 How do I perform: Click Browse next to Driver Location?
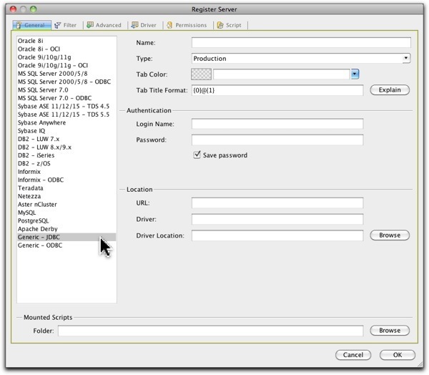point(390,235)
